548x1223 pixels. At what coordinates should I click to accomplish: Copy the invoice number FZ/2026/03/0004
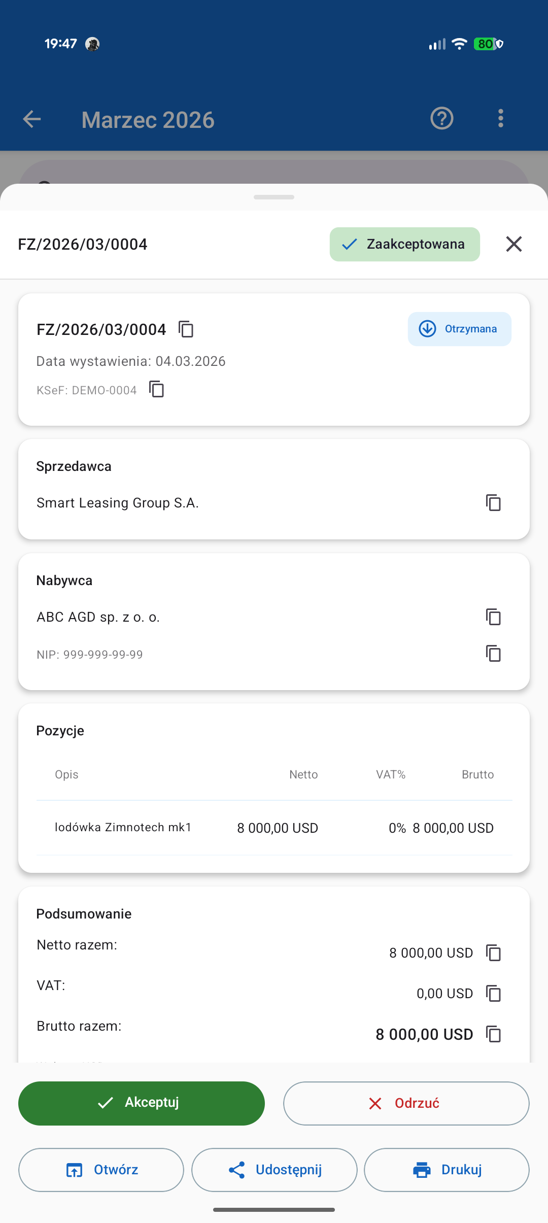coord(186,329)
